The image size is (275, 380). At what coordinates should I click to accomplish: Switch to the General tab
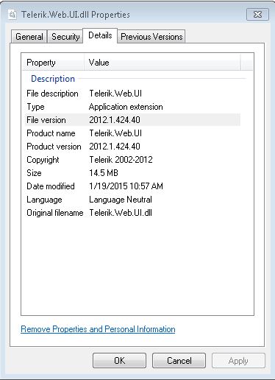coord(29,37)
